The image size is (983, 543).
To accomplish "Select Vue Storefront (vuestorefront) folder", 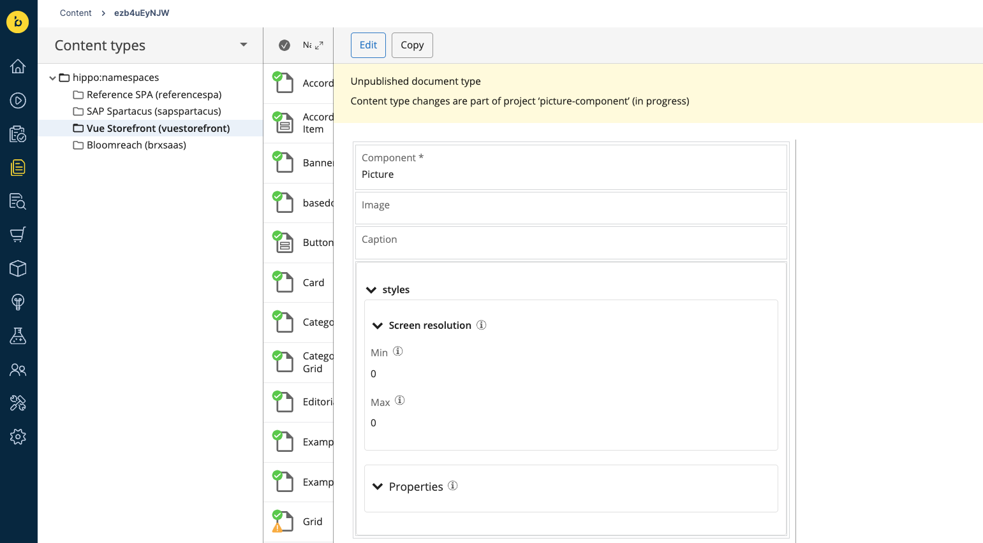I will pos(151,128).
